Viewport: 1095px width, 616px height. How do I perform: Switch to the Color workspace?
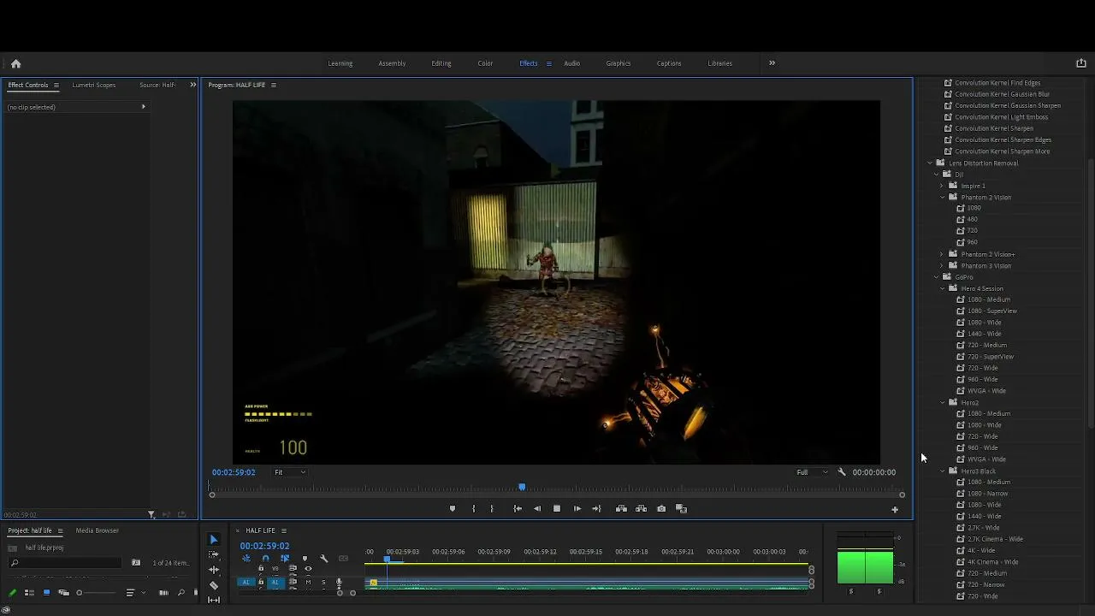pos(485,63)
